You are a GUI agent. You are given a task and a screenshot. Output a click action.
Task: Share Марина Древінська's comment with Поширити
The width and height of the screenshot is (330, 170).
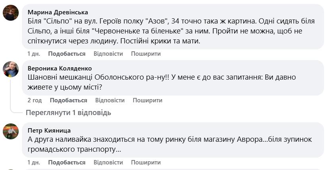pos(146,54)
